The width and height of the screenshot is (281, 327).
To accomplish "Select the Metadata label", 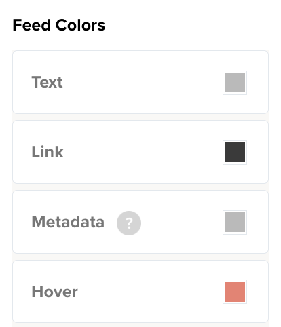I will (68, 222).
